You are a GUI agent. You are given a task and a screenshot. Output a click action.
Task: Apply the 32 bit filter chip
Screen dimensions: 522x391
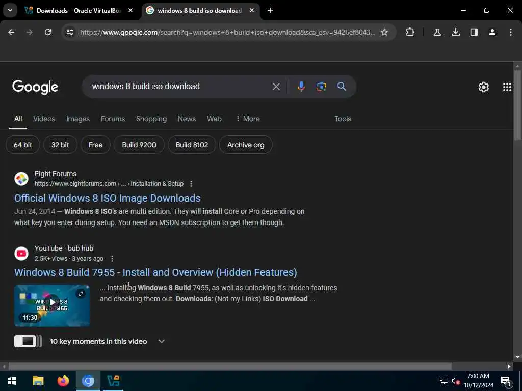(x=60, y=145)
